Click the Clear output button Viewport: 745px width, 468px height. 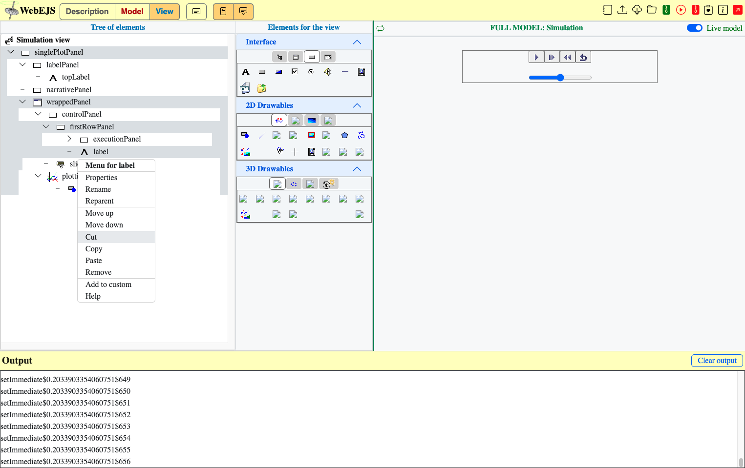point(717,361)
